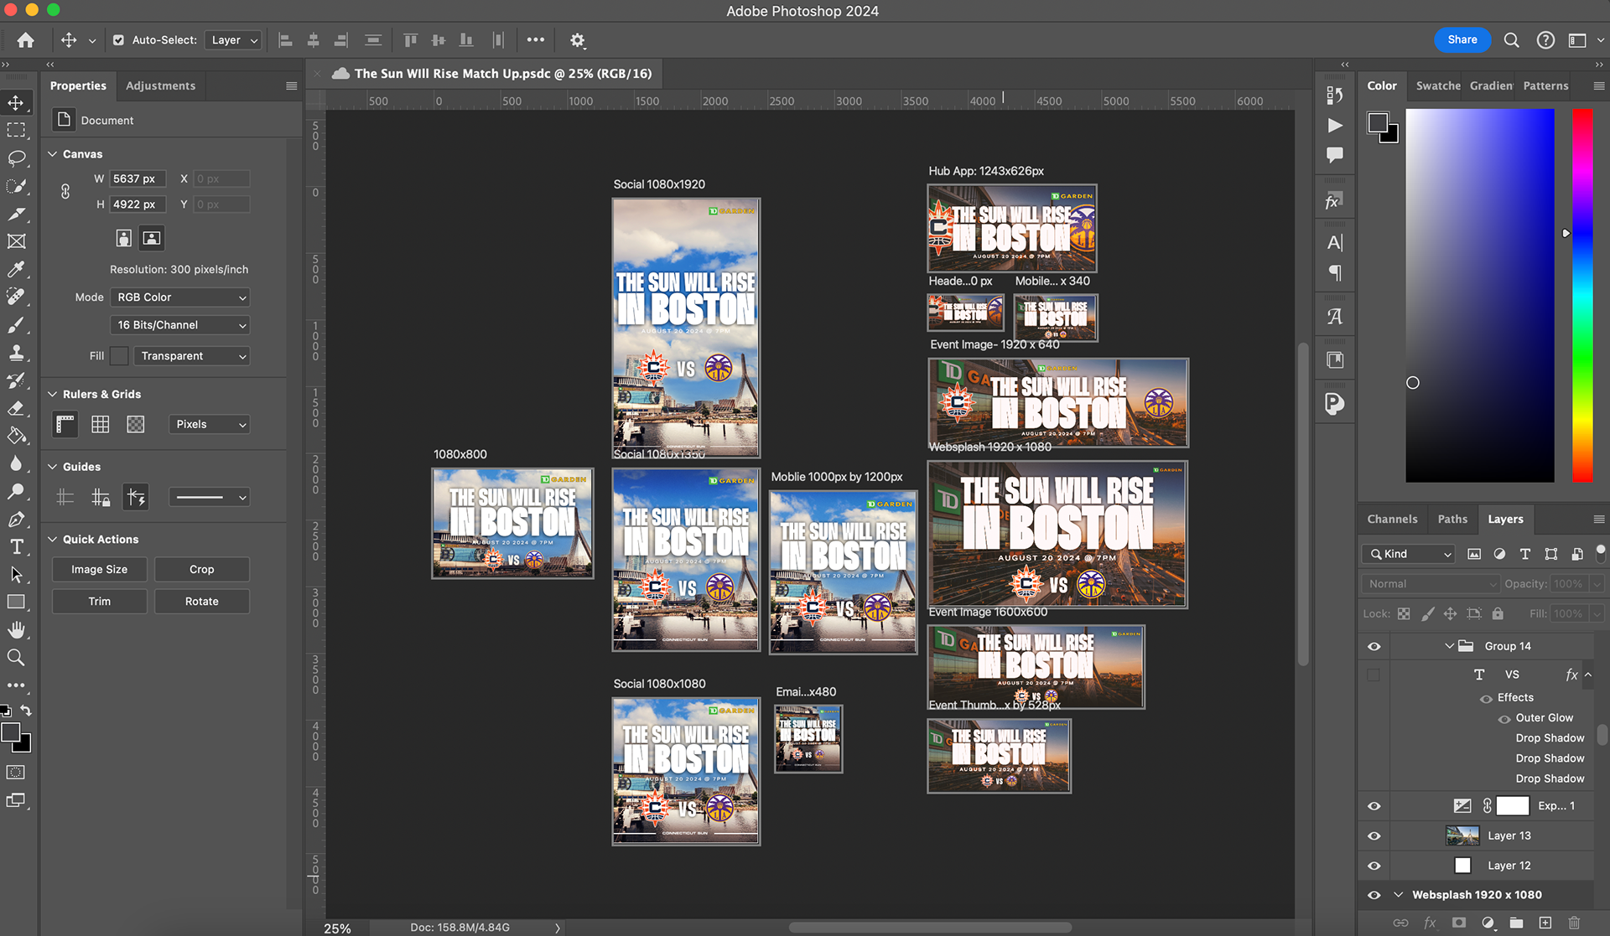
Task: Click the Image Size button
Action: click(99, 569)
